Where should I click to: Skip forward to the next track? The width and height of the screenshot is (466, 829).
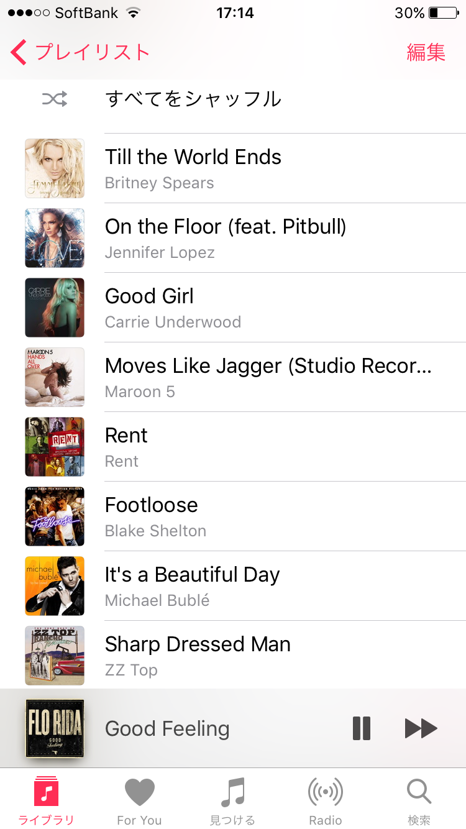(421, 728)
